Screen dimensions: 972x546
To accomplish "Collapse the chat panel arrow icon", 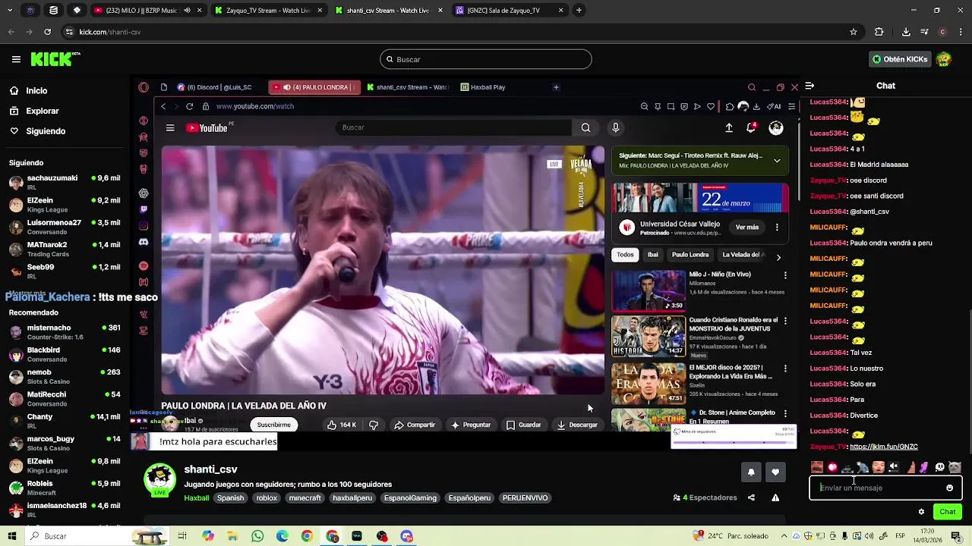I will point(809,86).
